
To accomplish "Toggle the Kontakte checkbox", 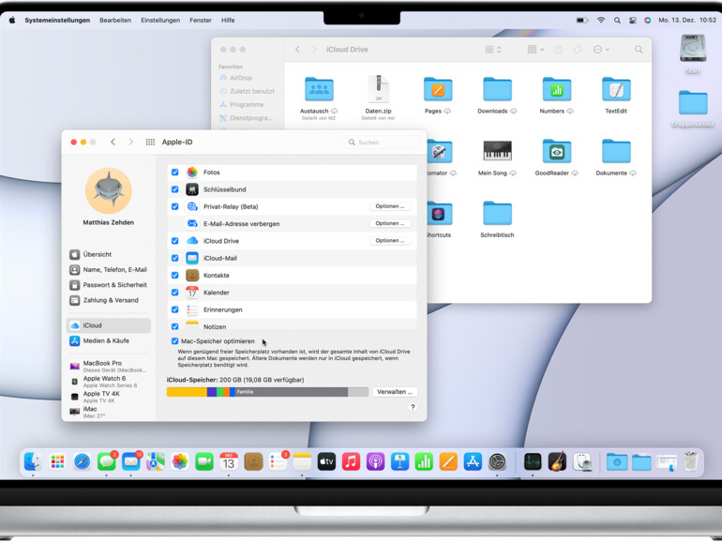I will (175, 275).
